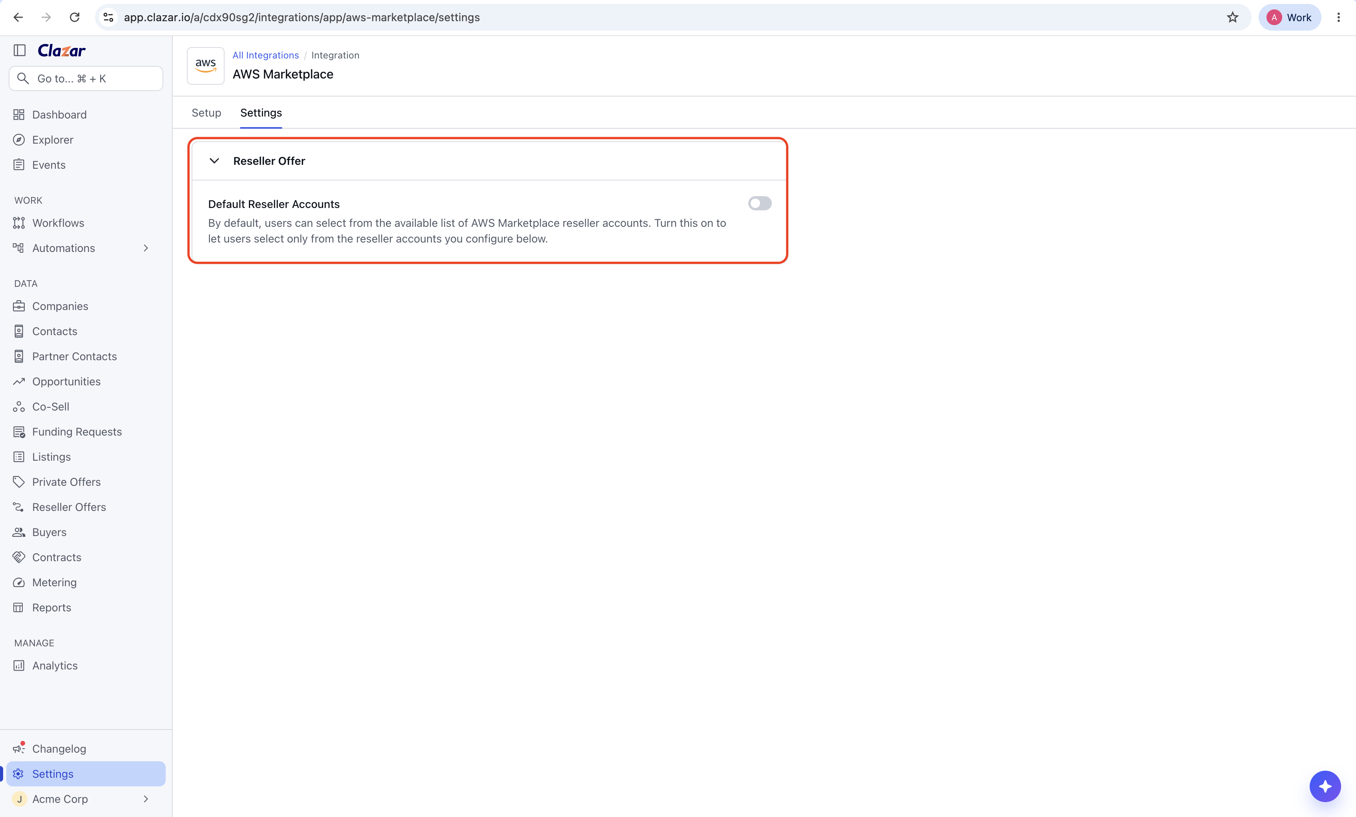Navigate to Private Offers

click(x=67, y=482)
